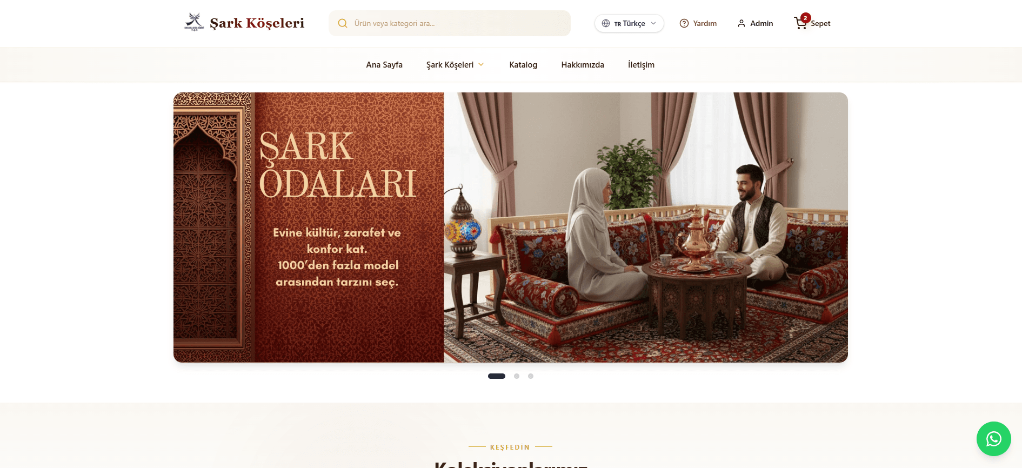1022x468 pixels.
Task: Select the first active carousel indicator
Action: (x=497, y=376)
